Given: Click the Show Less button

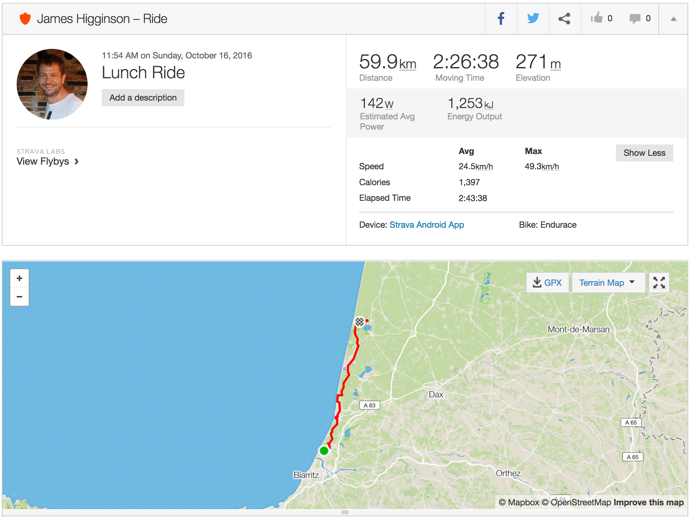Looking at the screenshot, I should 644,153.
